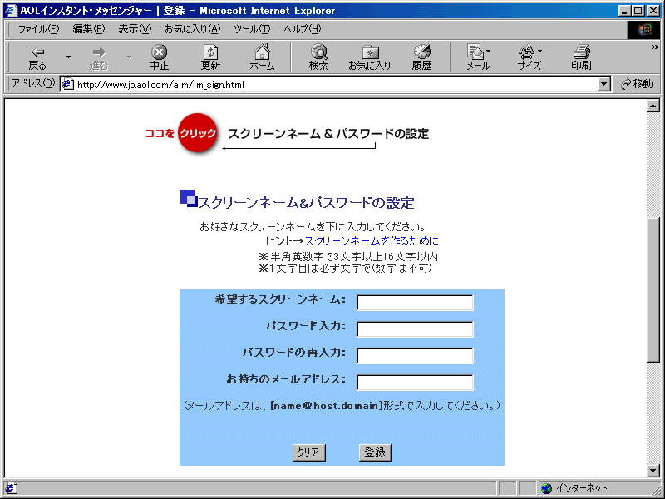Viewport: 665px width, 499px height.
Task: Open the 表示(V) menu
Action: (x=135, y=29)
